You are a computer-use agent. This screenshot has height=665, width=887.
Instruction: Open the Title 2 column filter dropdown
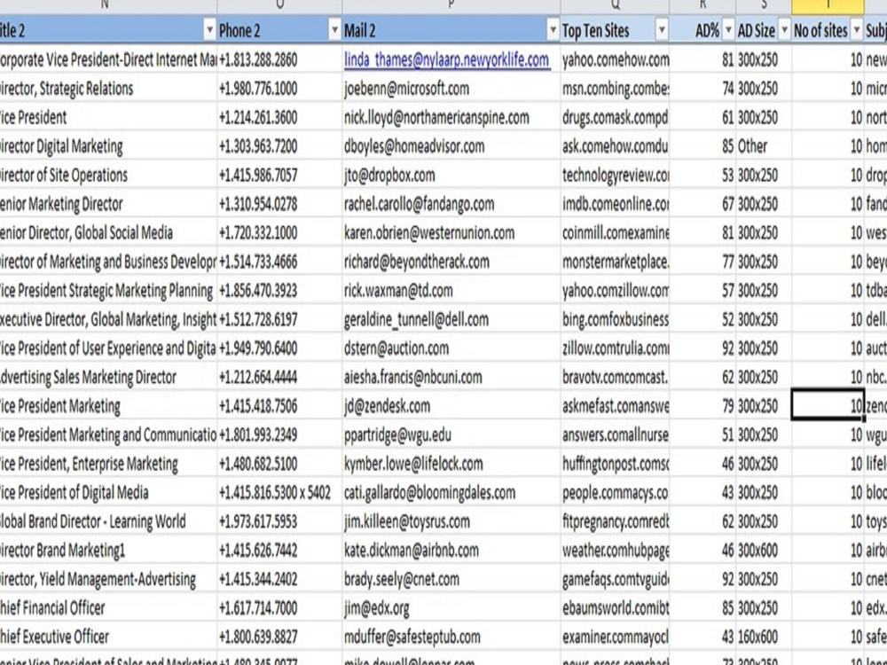(209, 30)
